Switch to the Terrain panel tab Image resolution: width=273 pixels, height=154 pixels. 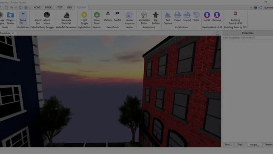click(268, 145)
